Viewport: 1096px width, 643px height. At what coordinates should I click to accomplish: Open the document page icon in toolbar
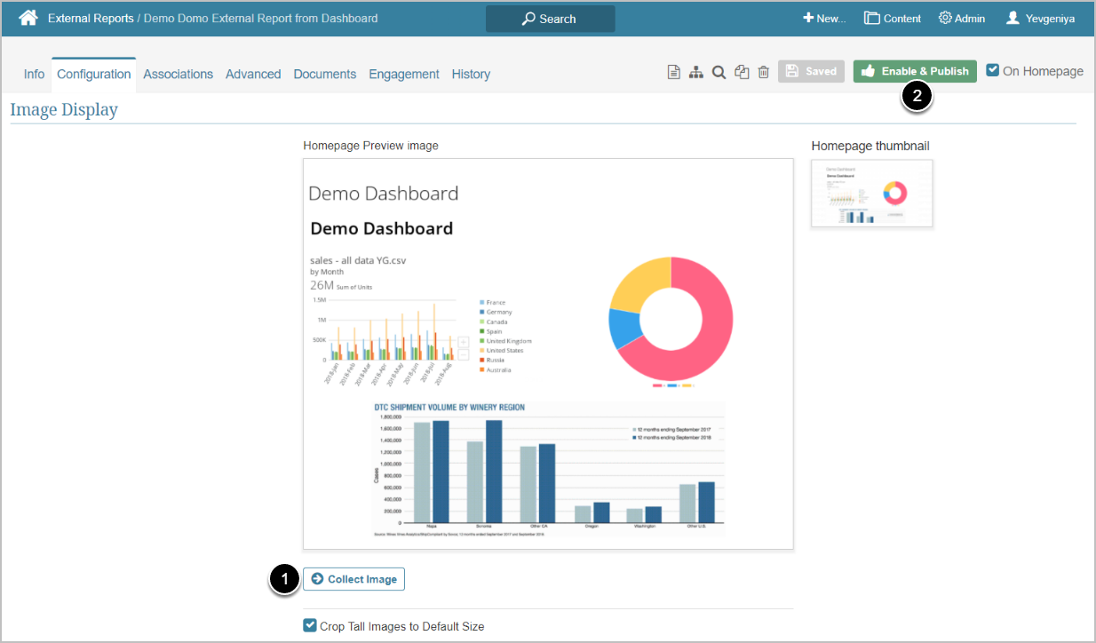click(x=674, y=72)
